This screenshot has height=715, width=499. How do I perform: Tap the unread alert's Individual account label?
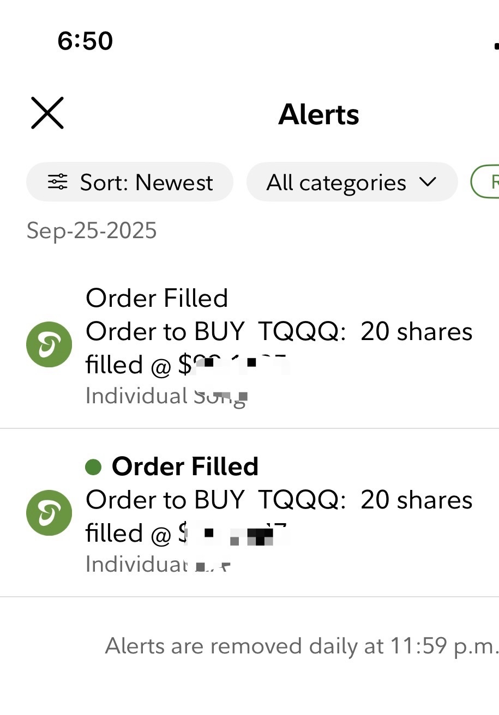coord(158,564)
